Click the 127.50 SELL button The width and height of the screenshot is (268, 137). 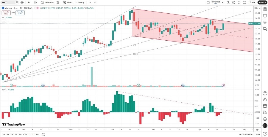[6, 13]
